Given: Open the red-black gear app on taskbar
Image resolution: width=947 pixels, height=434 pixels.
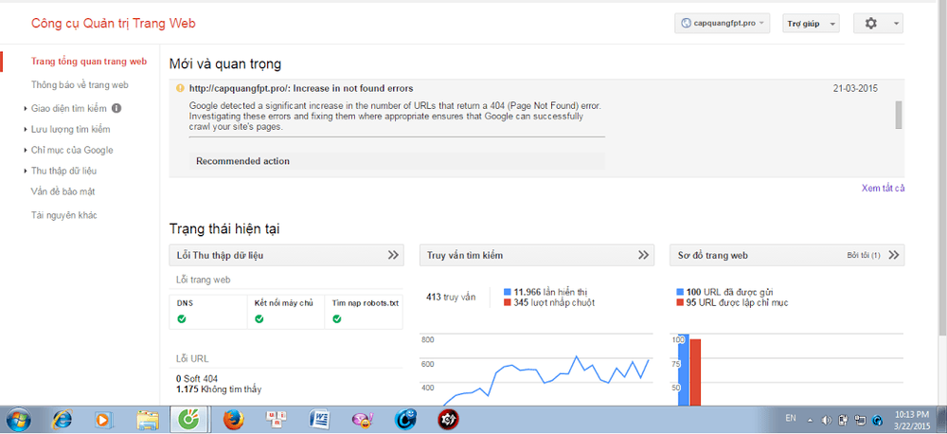Looking at the screenshot, I should 448,419.
